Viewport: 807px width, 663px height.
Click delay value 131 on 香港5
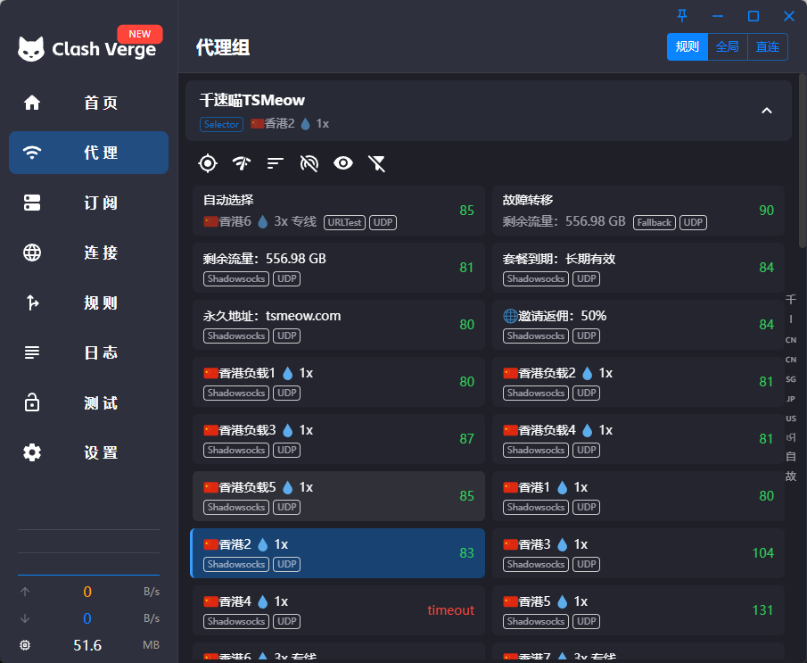(762, 610)
